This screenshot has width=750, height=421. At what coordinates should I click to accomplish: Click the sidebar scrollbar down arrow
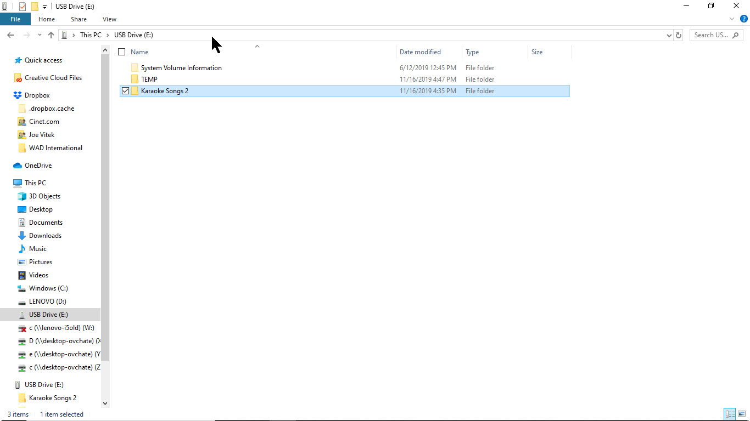105,403
